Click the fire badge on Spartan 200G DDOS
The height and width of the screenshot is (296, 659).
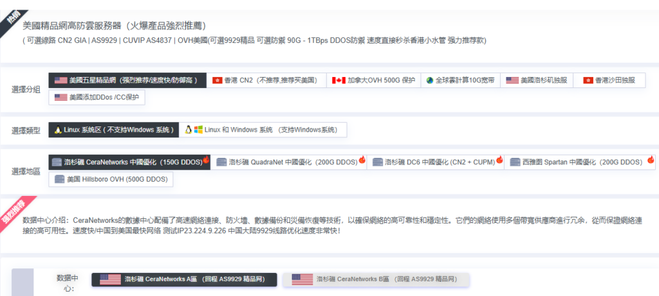(651, 159)
